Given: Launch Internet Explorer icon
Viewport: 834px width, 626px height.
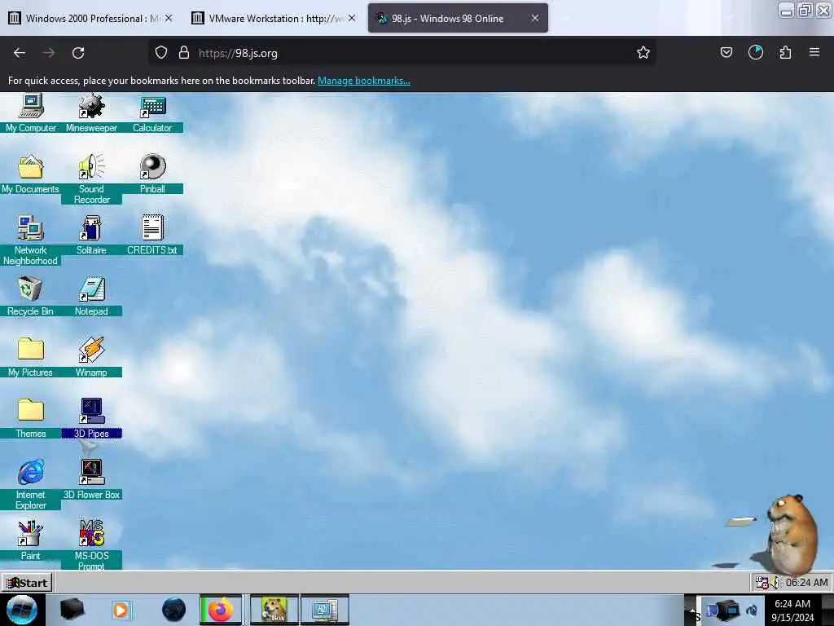Looking at the screenshot, I should (30, 485).
